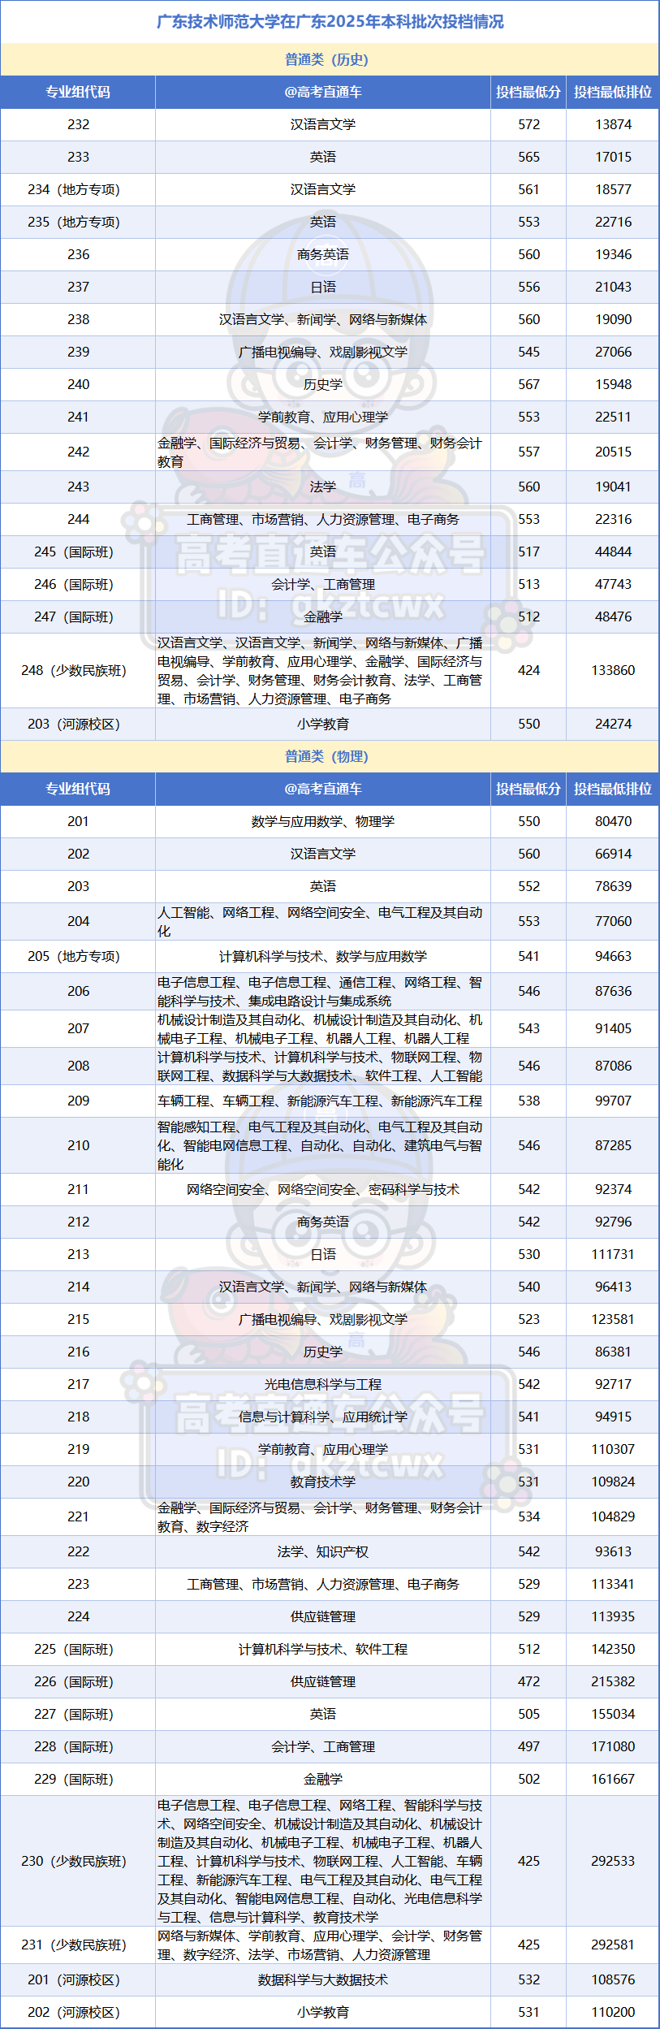The height and width of the screenshot is (2029, 660).
Task: Click 投档最低分 column header in history table
Action: click(528, 92)
